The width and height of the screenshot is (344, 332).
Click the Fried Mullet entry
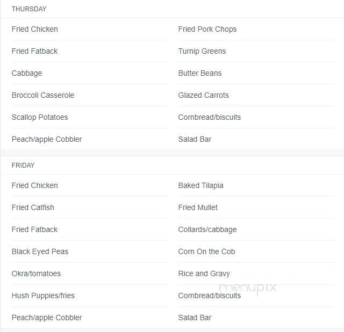click(x=198, y=207)
